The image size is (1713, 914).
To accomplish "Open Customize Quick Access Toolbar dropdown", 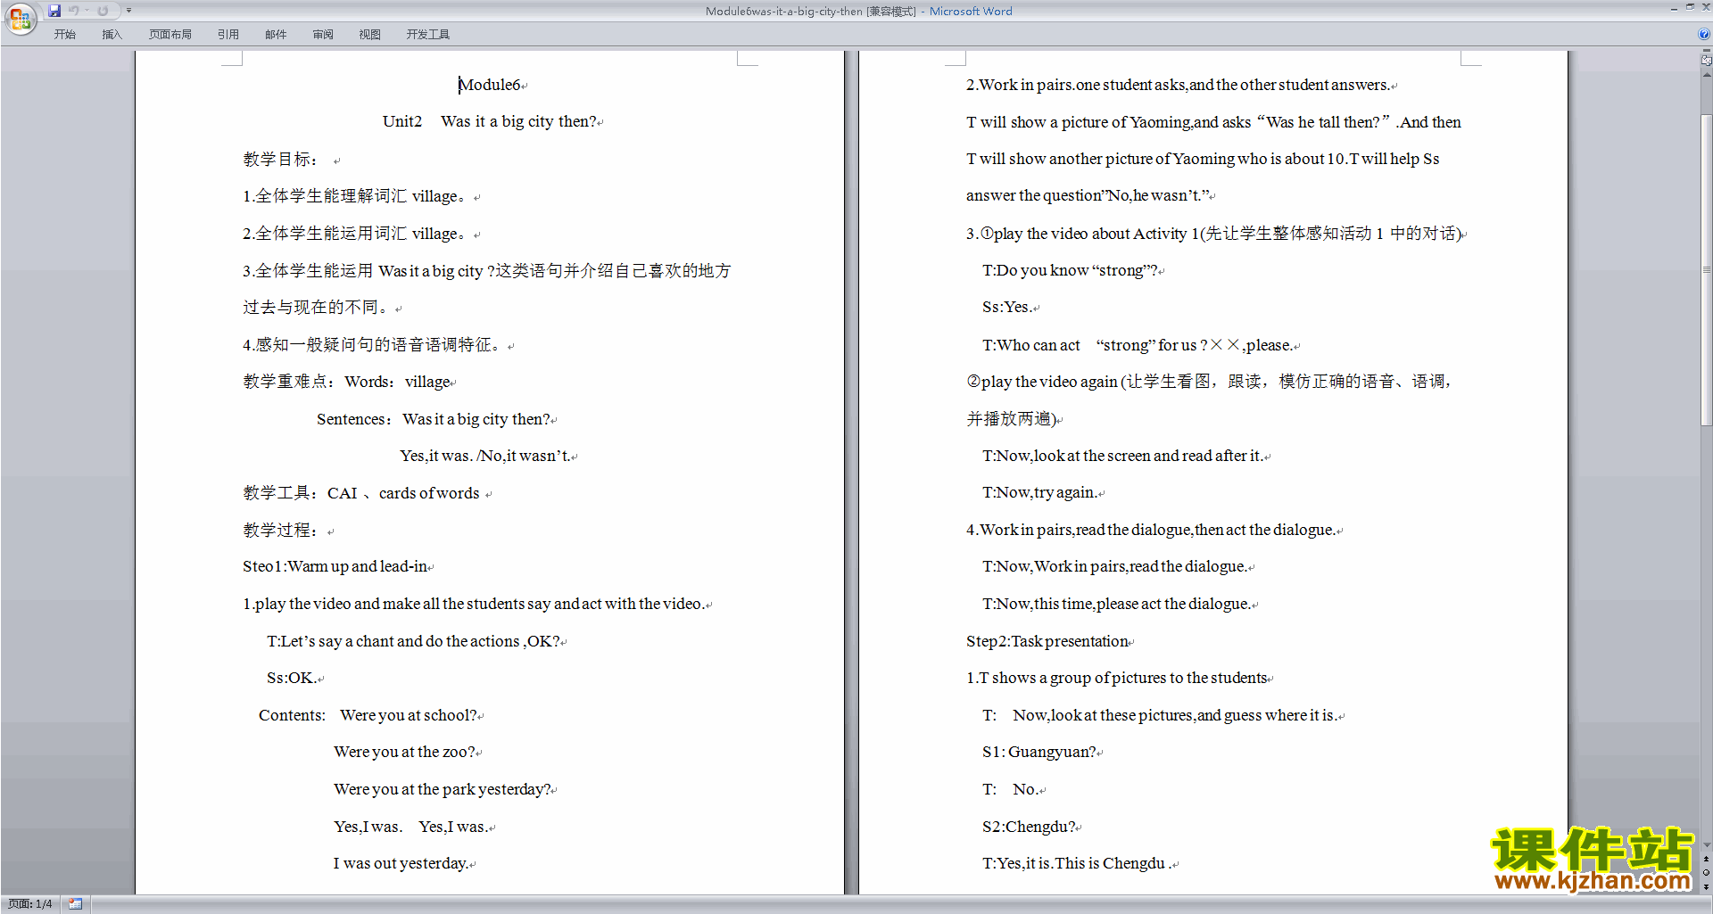I will point(128,11).
